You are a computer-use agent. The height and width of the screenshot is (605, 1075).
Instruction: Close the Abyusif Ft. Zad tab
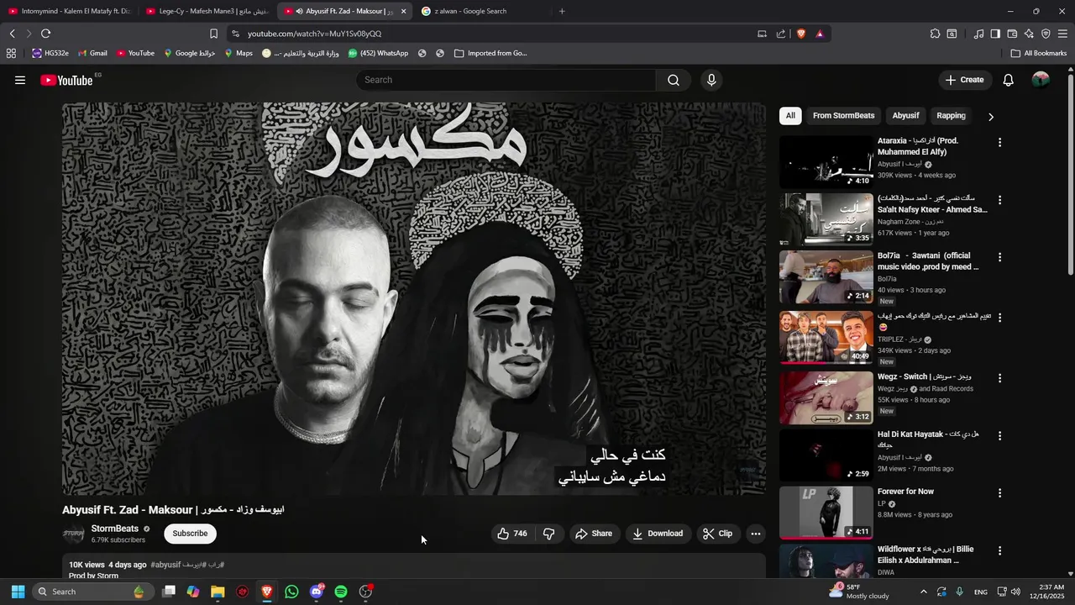[x=403, y=11]
